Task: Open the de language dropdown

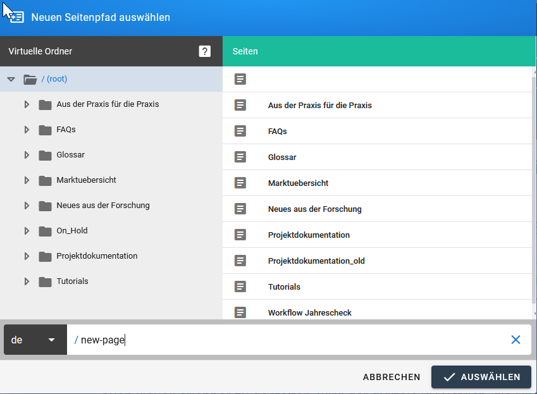Action: pos(35,340)
